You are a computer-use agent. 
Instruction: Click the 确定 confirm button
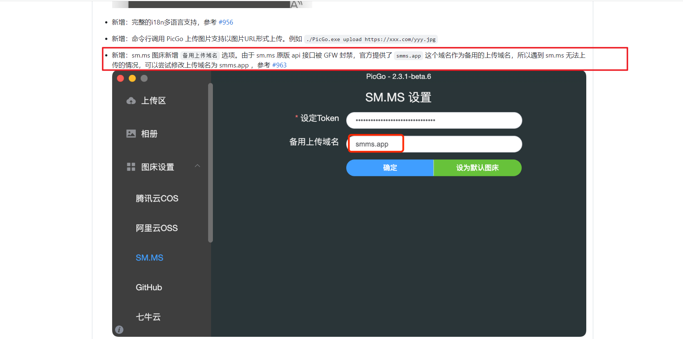pyautogui.click(x=390, y=168)
